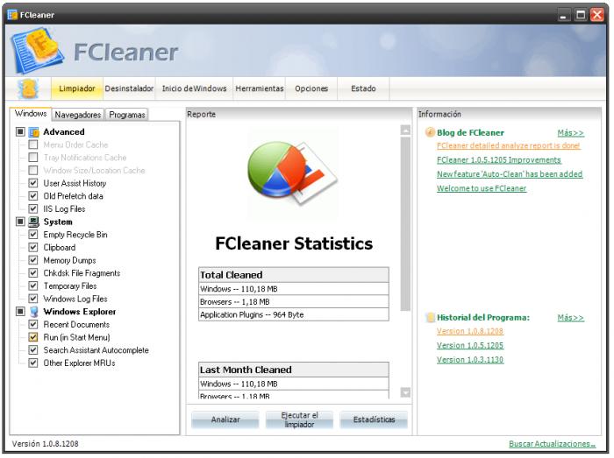Open the Version 1.0.8.1208 link

470,331
